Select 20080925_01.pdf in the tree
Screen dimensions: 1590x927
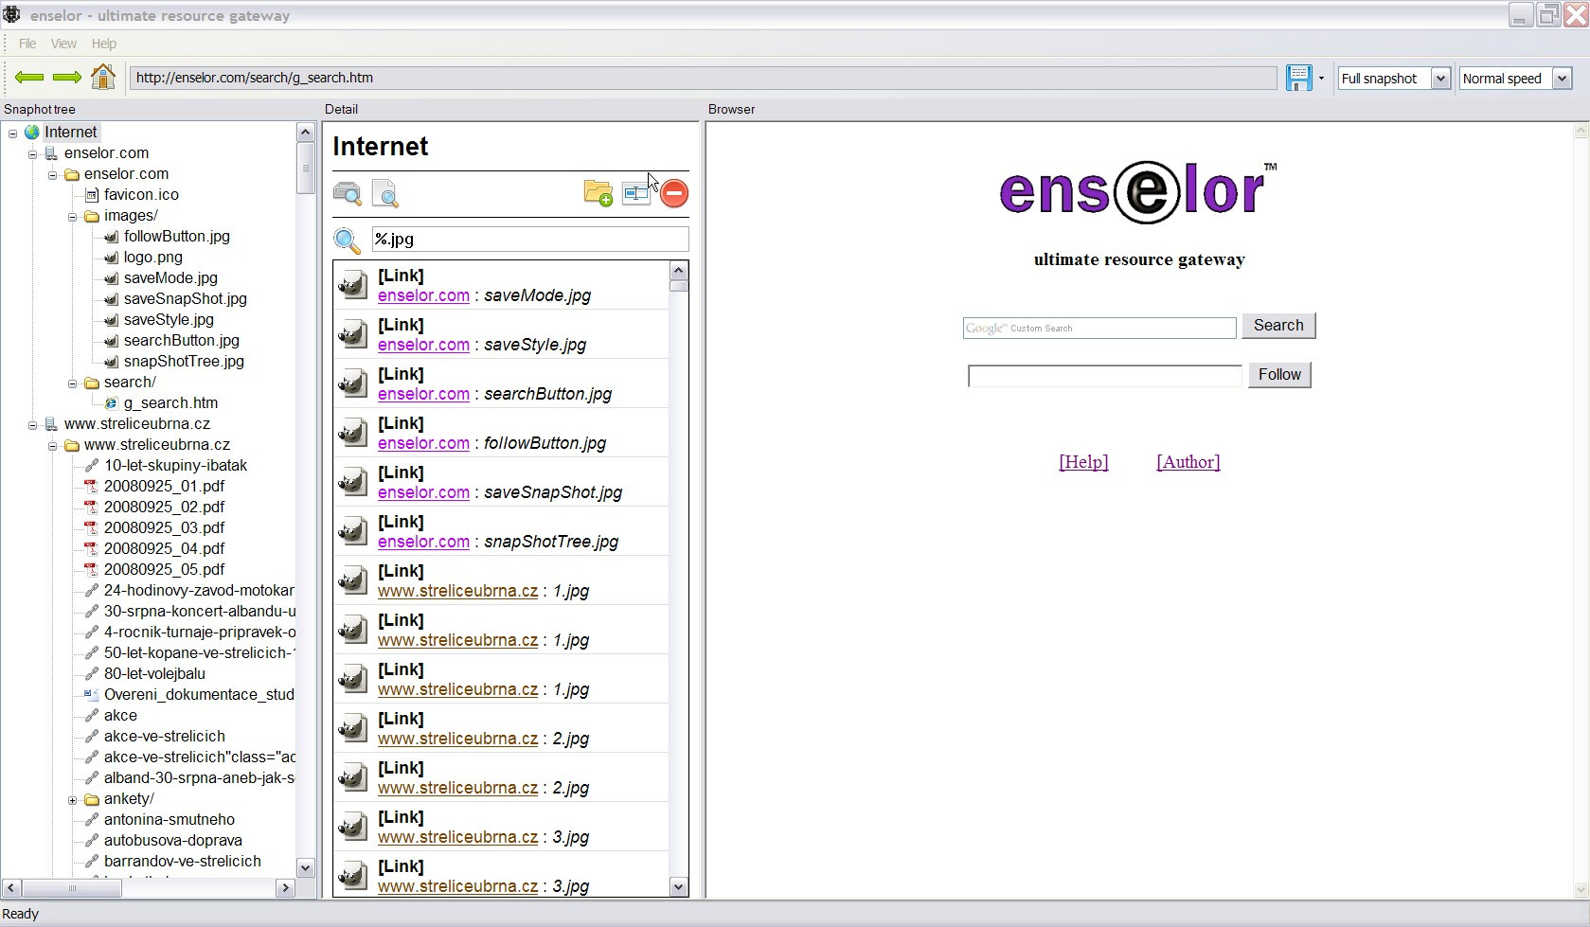click(164, 486)
